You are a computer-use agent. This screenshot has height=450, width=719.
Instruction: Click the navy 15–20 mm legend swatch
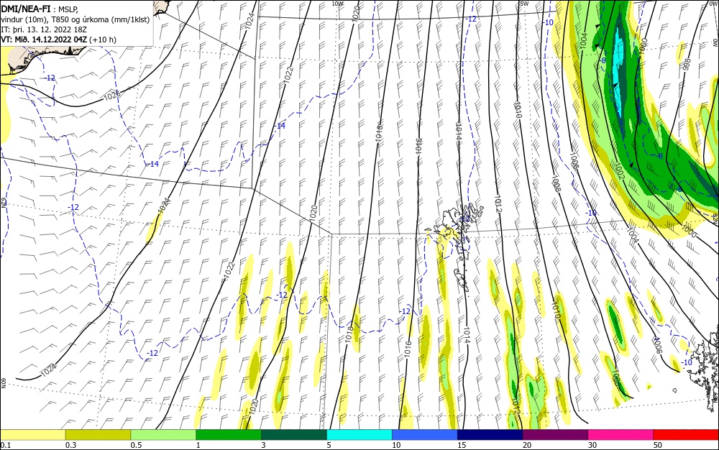(490, 435)
